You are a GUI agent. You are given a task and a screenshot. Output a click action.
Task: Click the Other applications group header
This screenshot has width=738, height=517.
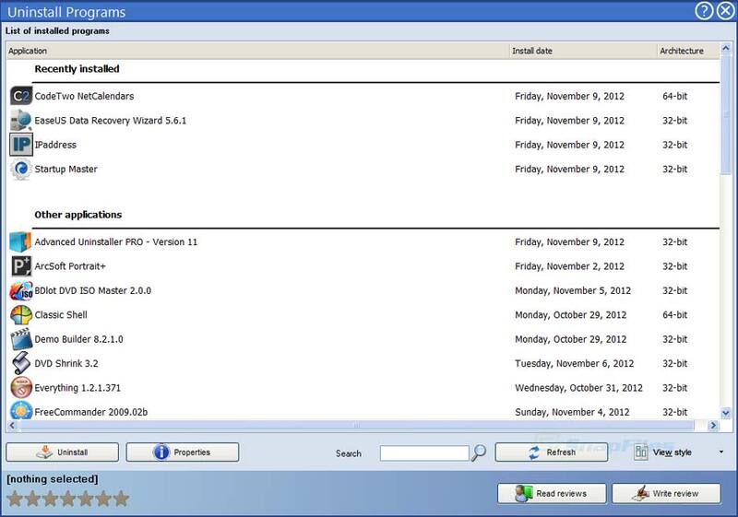point(78,215)
